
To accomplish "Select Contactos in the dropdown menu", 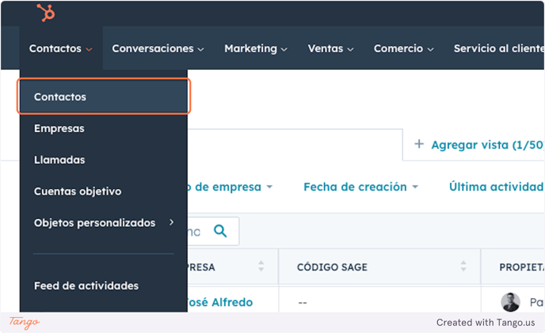I will [x=104, y=96].
